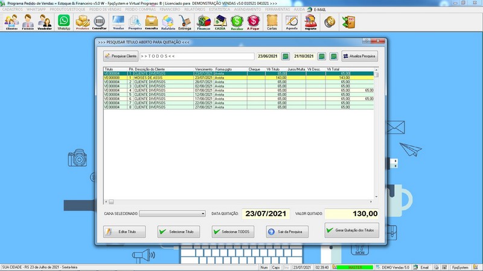Select the row with Vencimento 02/08/2021
Screen dimensions: 483x271
pyautogui.click(x=238, y=86)
